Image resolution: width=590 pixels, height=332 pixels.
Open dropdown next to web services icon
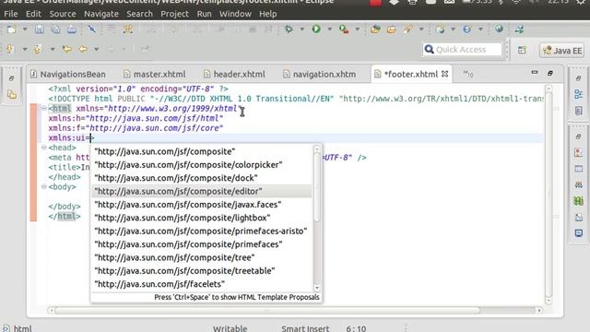pyautogui.click(x=480, y=30)
